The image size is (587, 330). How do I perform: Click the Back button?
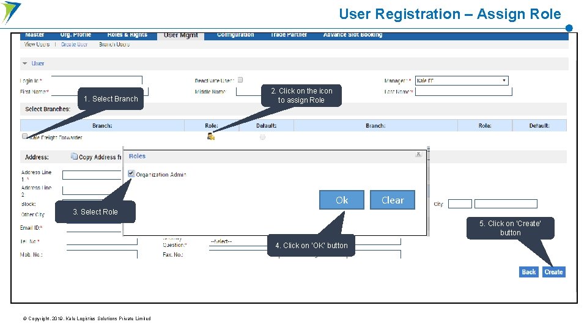(x=528, y=272)
